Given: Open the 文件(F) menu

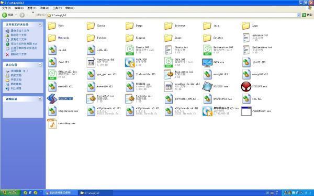Looking at the screenshot, I should pyautogui.click(x=6, y=8).
